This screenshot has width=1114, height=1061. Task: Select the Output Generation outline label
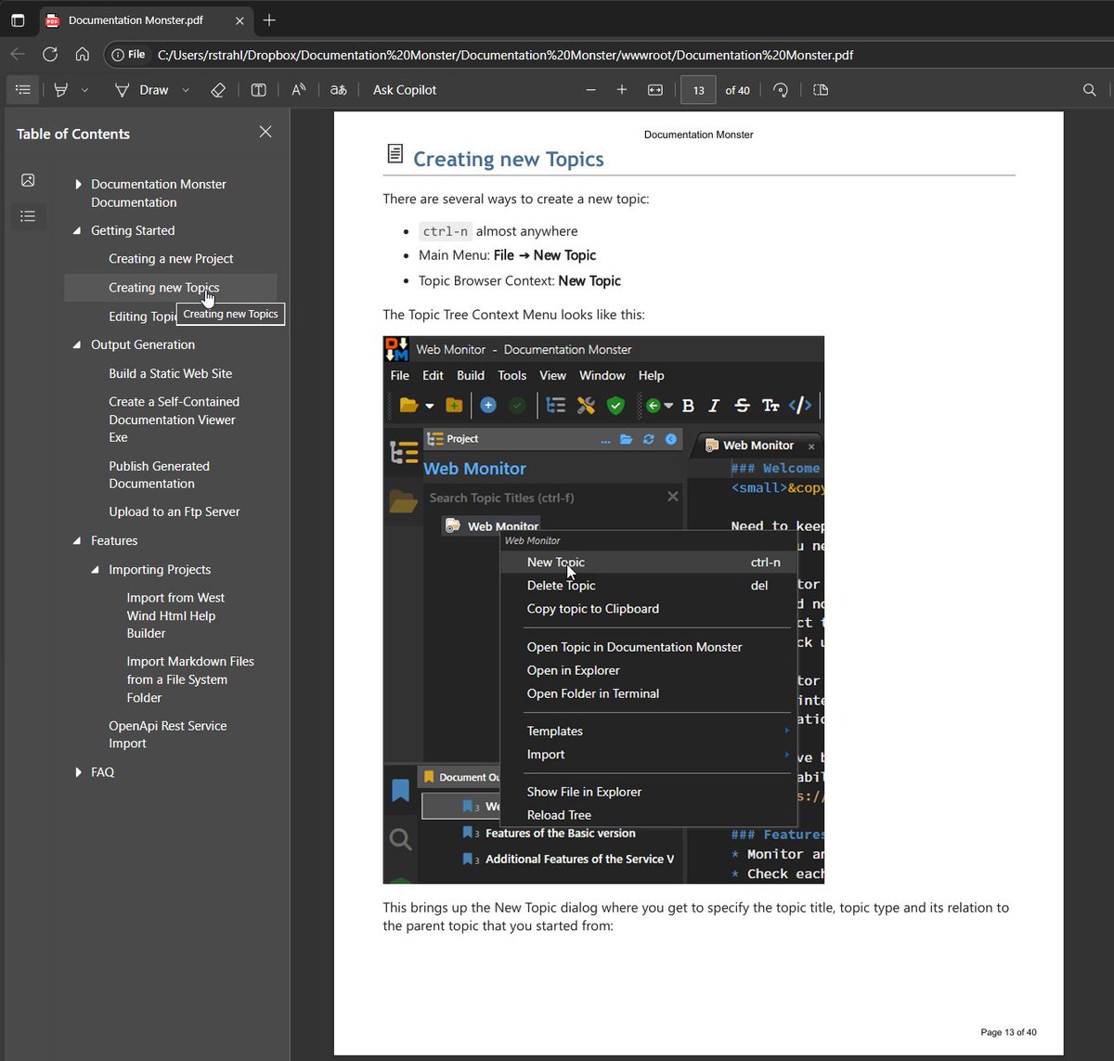143,344
